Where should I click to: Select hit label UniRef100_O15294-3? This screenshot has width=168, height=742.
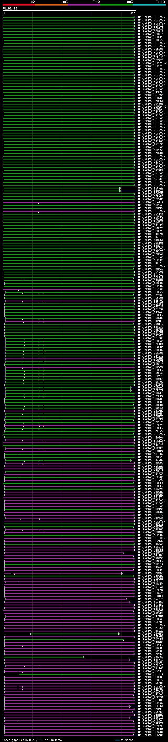click(x=152, y=107)
